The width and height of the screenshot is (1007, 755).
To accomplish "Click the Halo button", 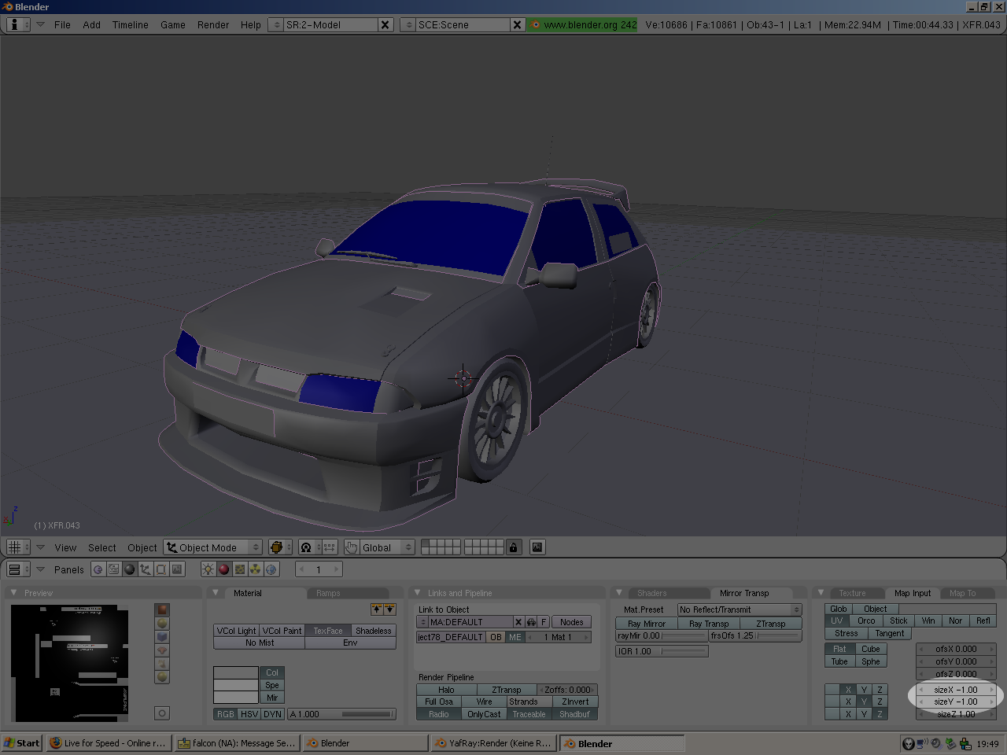I will pos(446,690).
